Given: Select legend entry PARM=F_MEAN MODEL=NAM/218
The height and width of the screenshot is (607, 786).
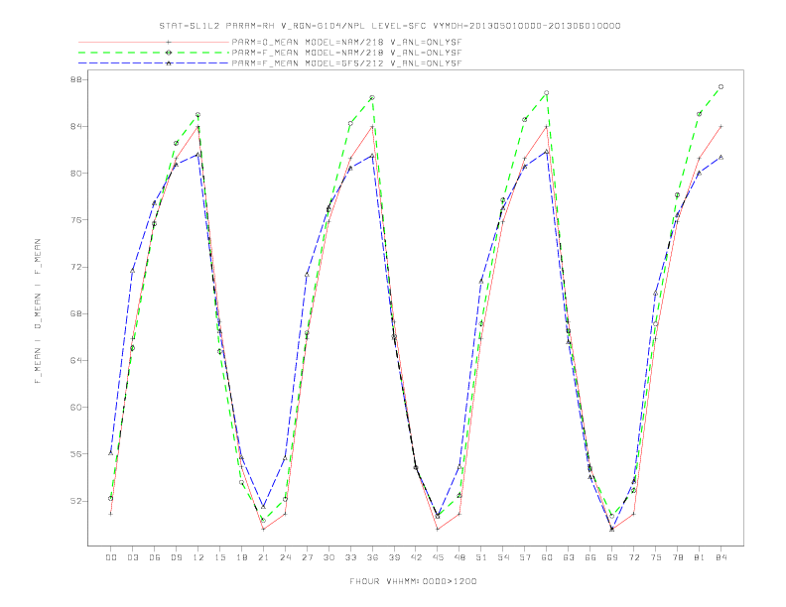Looking at the screenshot, I should (346, 53).
